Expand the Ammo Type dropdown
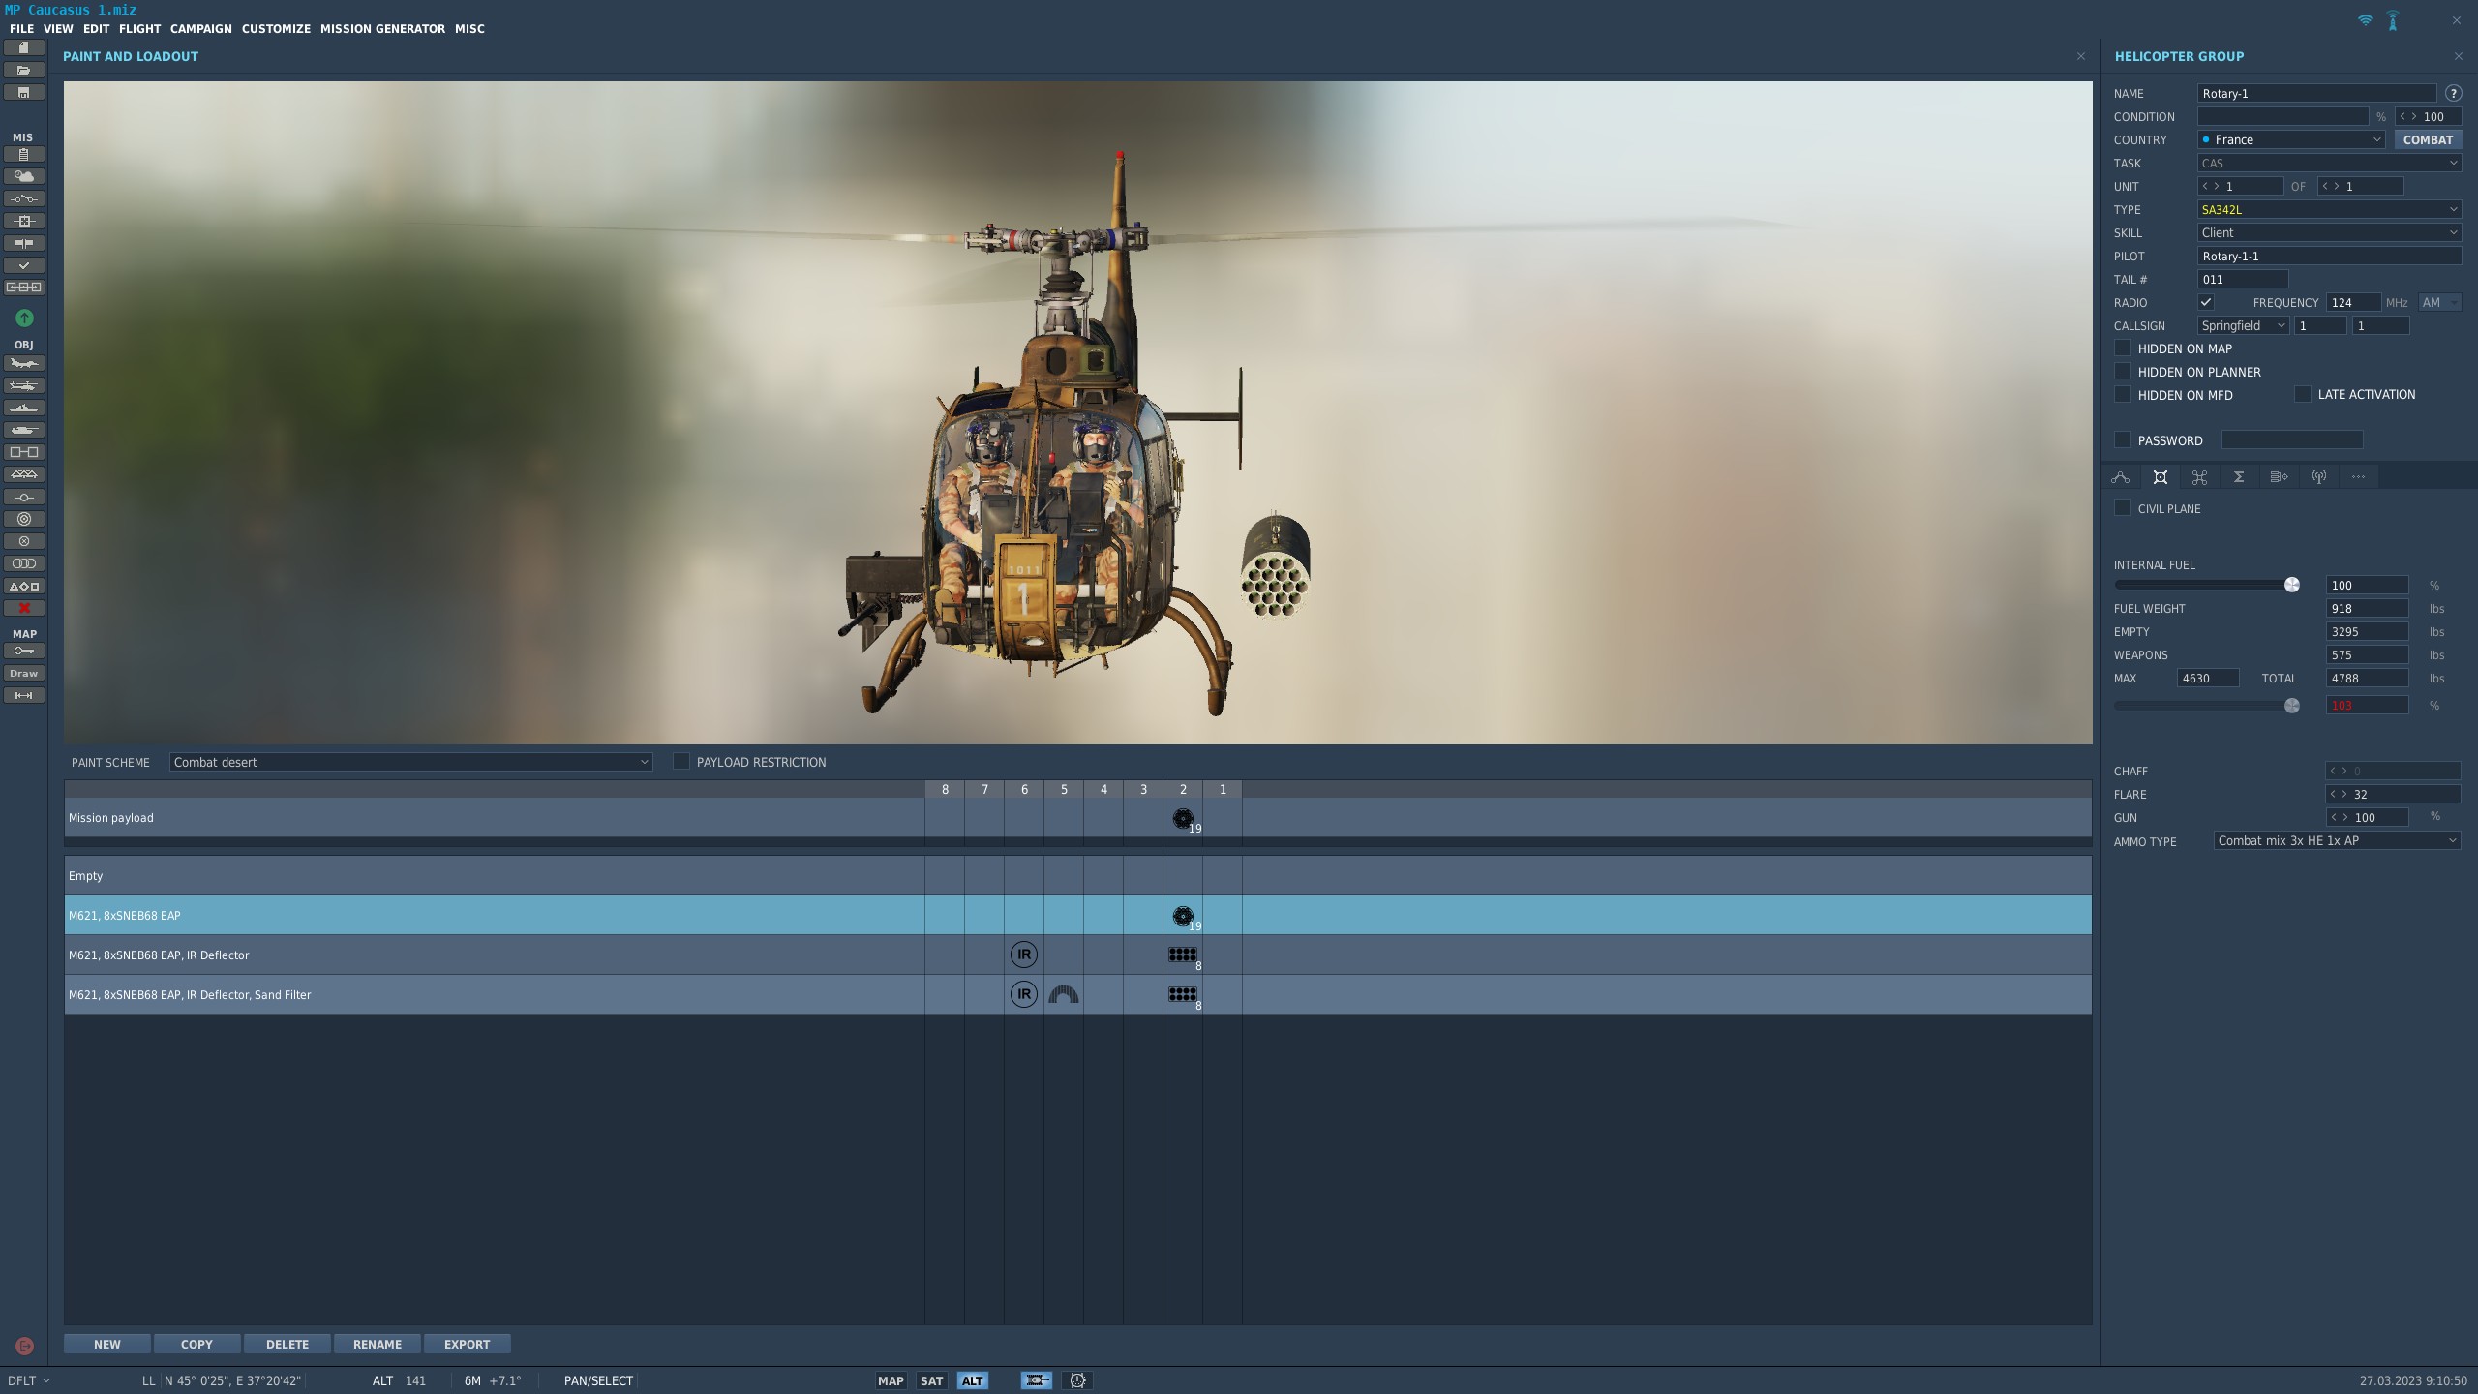Image resolution: width=2478 pixels, height=1394 pixels. (2337, 840)
